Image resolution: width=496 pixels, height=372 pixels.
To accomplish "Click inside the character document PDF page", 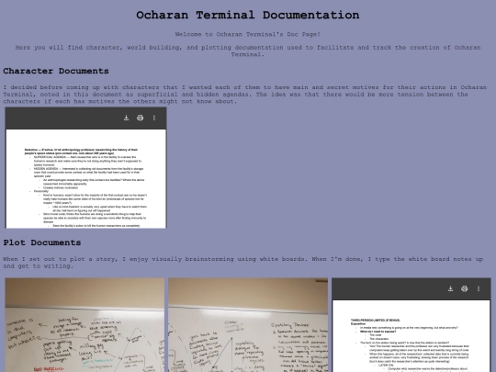I will tap(85, 178).
